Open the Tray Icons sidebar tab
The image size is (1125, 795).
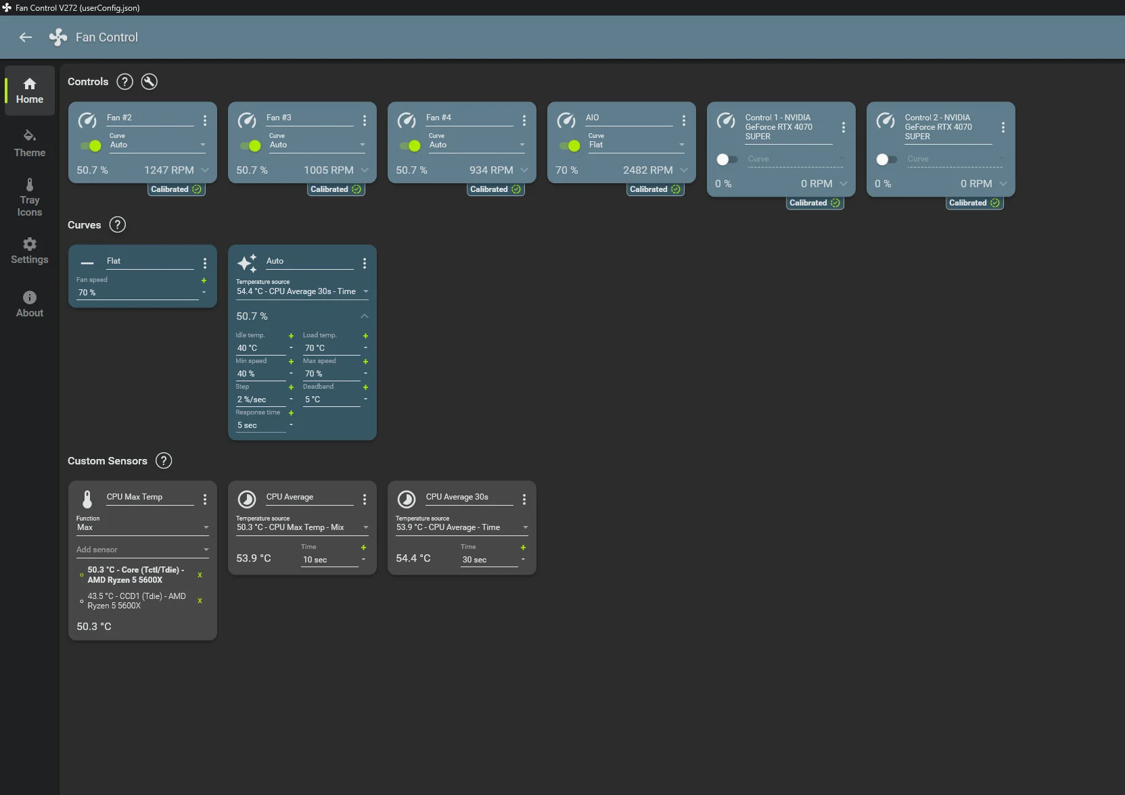point(30,198)
